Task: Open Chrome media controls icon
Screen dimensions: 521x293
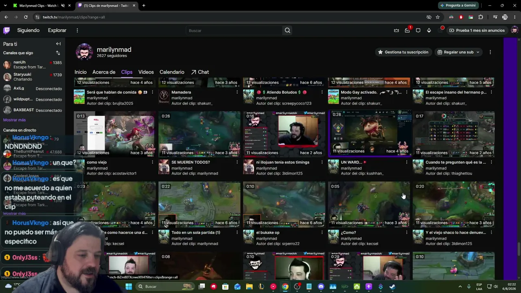Action: (495, 17)
